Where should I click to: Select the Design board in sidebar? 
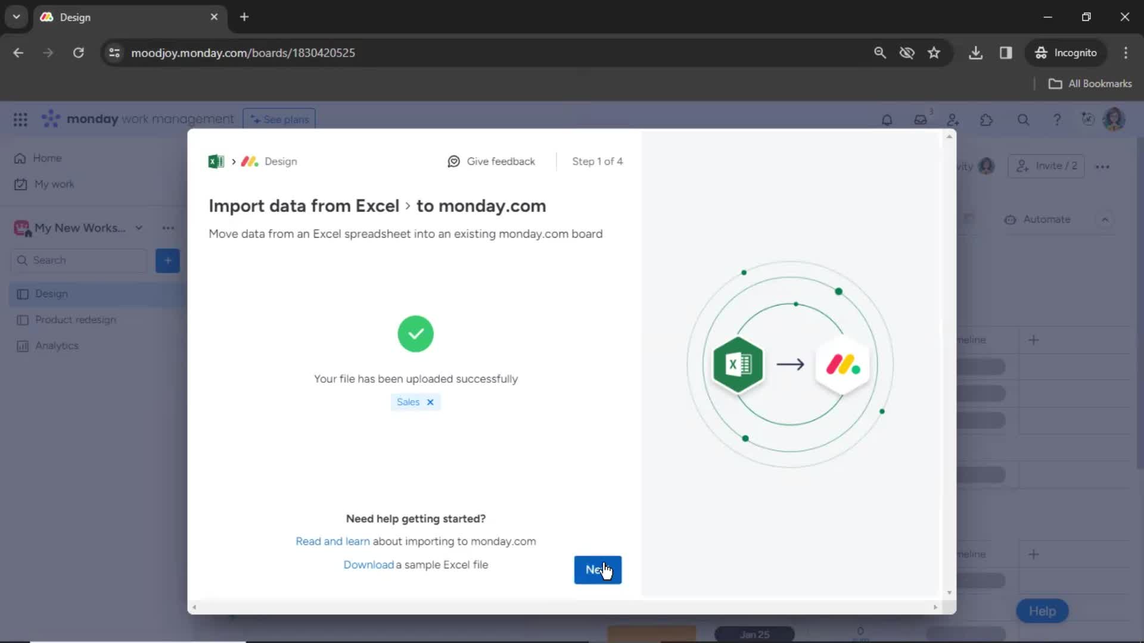[50, 293]
